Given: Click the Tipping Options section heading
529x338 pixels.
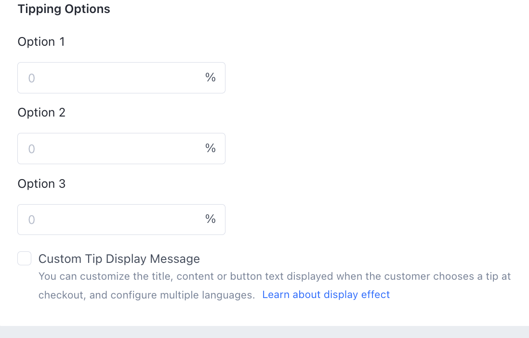Looking at the screenshot, I should [x=64, y=9].
